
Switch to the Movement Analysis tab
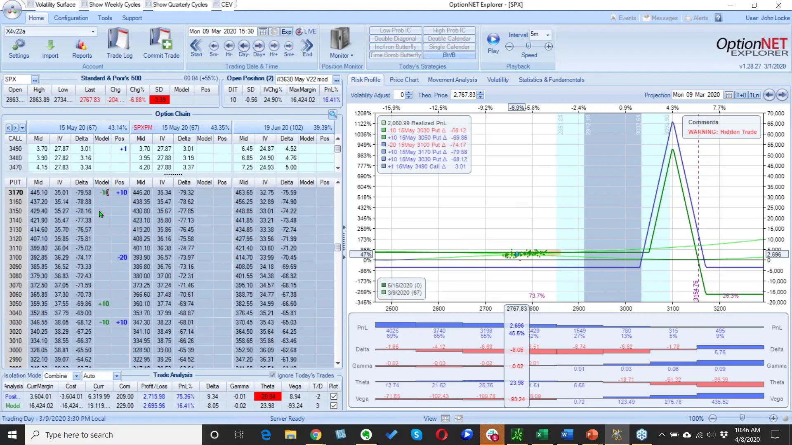452,80
